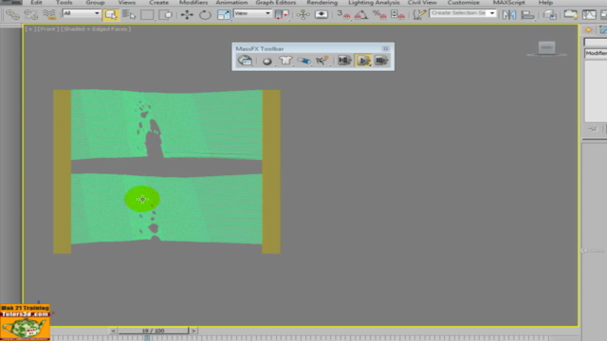The image size is (607, 341).
Task: Open the Help menu
Action: 545,2
